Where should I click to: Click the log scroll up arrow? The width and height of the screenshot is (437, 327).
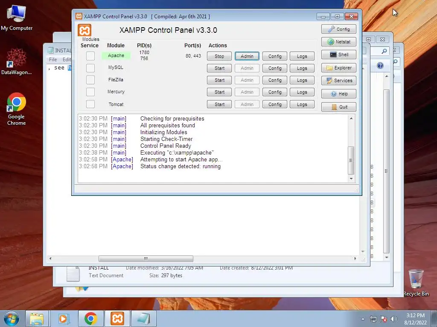(351, 118)
